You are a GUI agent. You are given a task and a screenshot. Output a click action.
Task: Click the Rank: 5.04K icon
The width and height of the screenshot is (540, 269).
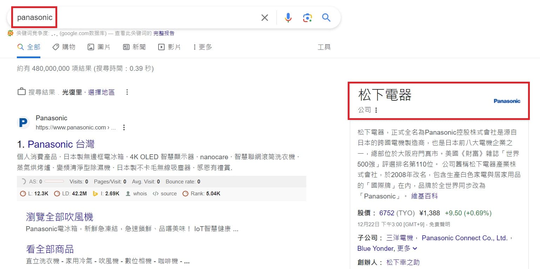click(185, 194)
